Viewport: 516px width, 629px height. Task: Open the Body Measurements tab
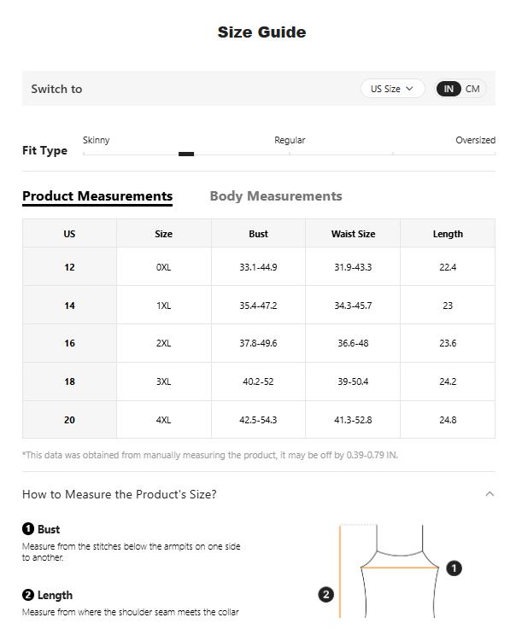pyautogui.click(x=276, y=196)
